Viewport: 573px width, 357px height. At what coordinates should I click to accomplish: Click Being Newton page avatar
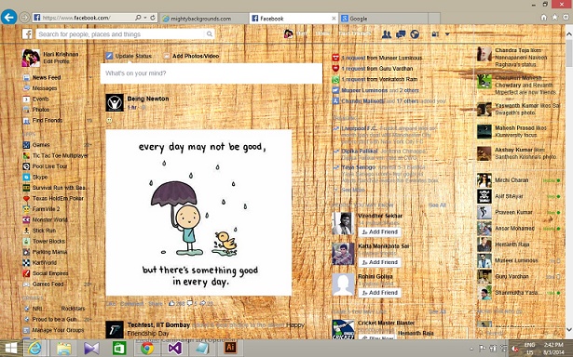(x=115, y=102)
